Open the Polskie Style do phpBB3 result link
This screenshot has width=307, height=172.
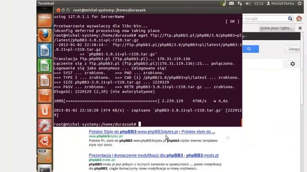[152, 132]
